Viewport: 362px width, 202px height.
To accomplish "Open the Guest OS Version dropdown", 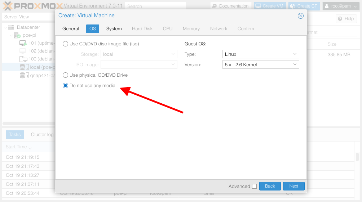I will [261, 65].
